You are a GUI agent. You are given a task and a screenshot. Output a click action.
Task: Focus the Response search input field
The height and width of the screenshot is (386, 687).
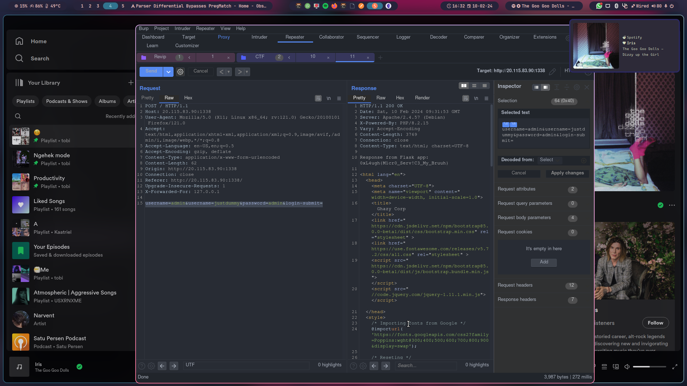426,366
